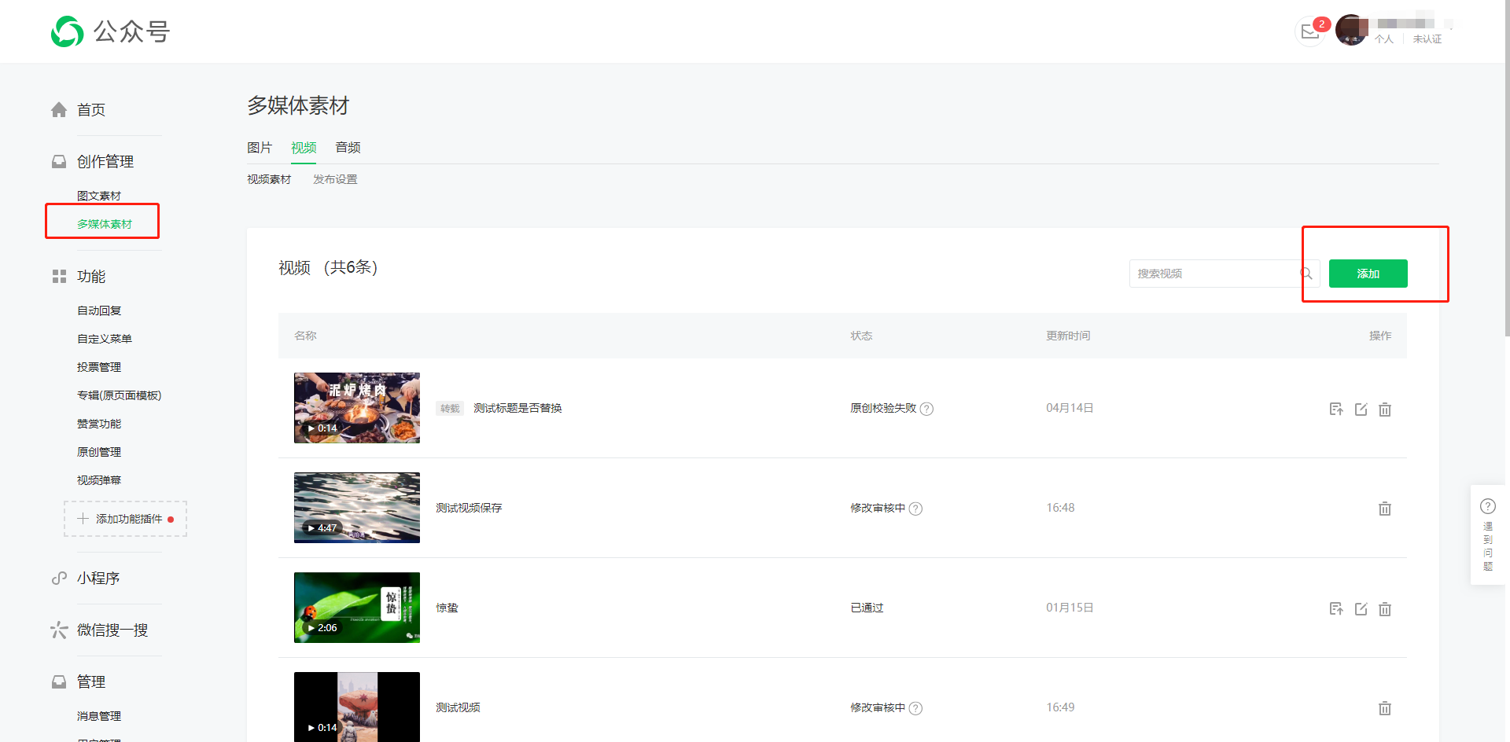Play the 4:47 water video thumbnail

point(357,508)
